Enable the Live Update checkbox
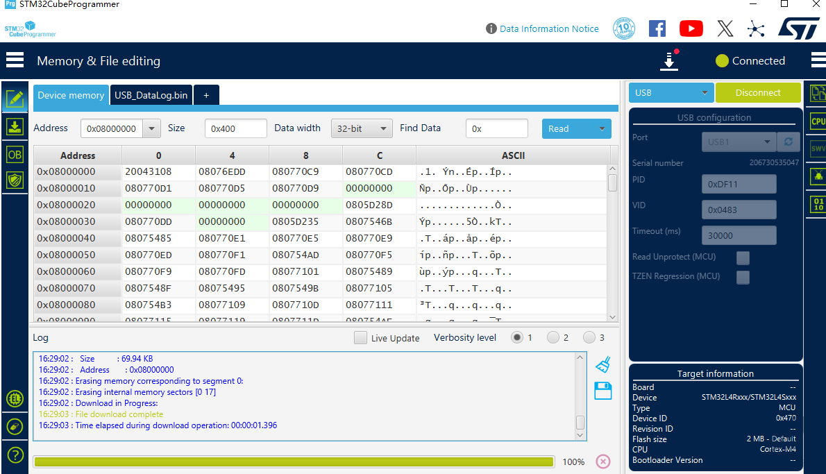Image resolution: width=826 pixels, height=474 pixels. click(360, 338)
